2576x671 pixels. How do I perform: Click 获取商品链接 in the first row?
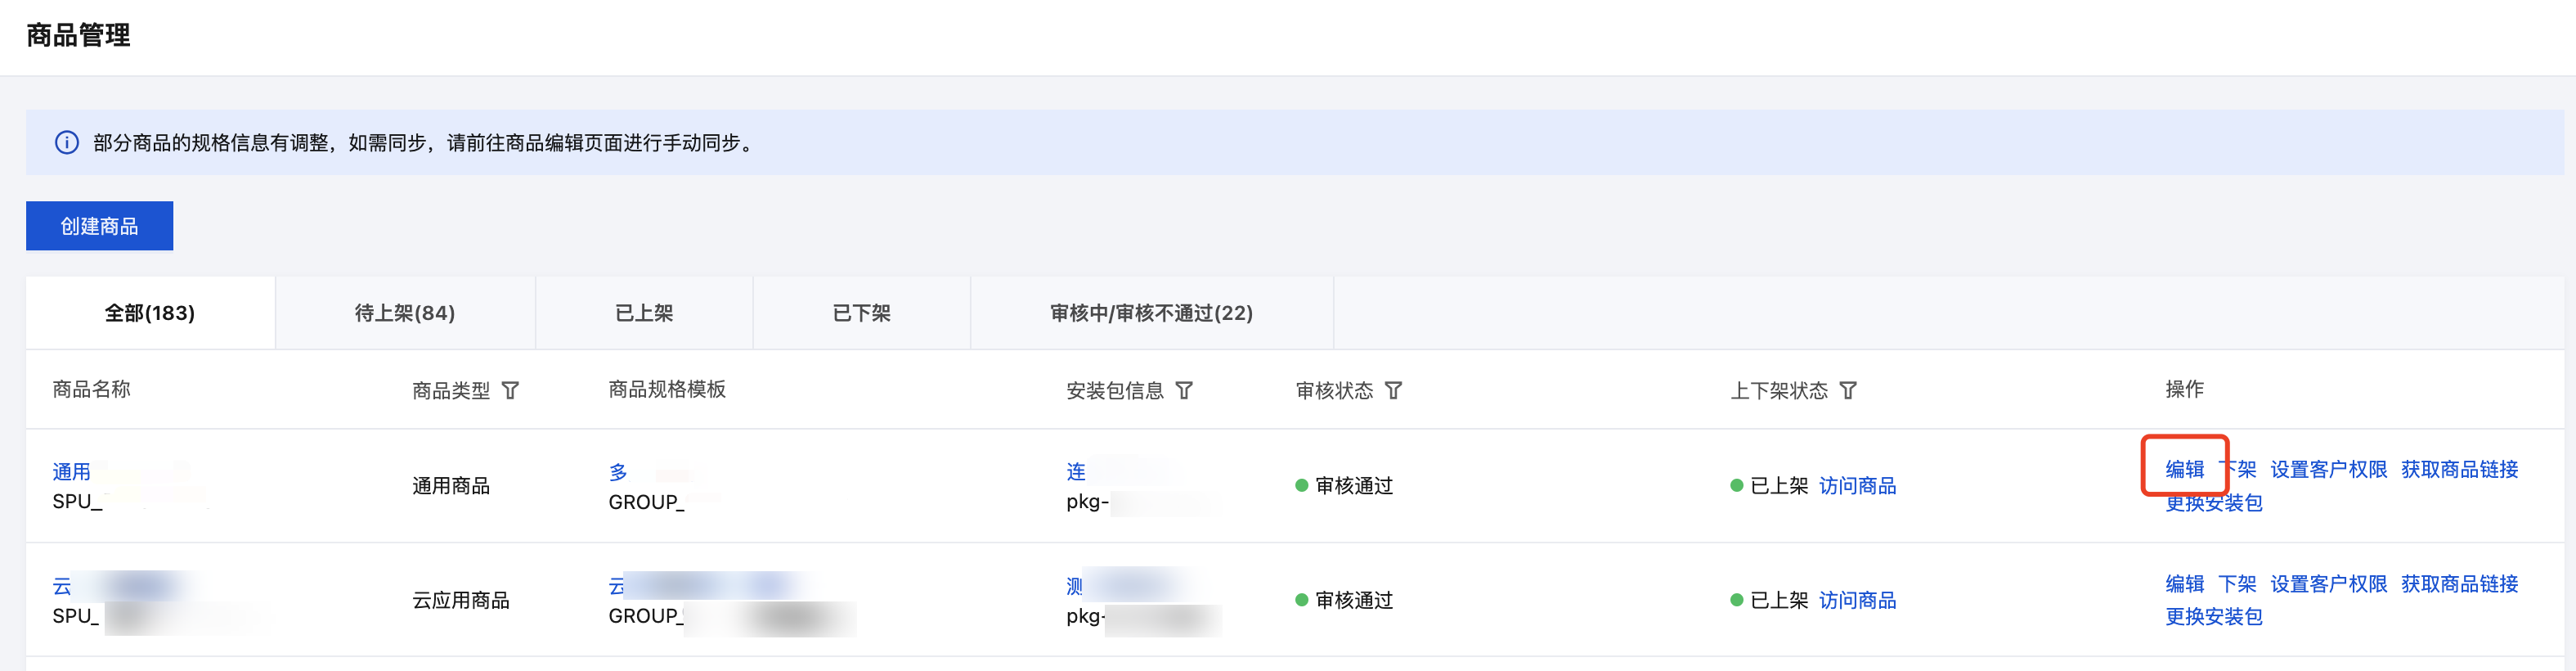click(2459, 469)
